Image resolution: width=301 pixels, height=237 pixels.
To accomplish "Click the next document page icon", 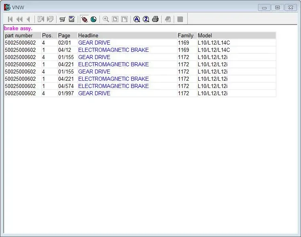I will click(x=50, y=19).
